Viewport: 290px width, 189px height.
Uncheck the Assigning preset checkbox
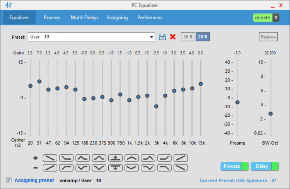pos(9,180)
